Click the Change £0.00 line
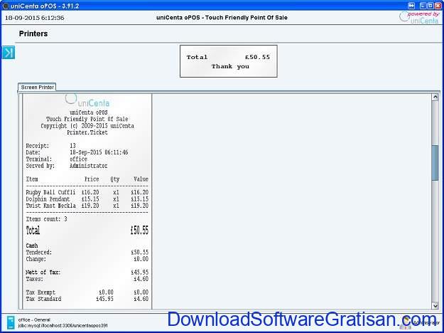This screenshot has width=444, height=333. (x=87, y=259)
